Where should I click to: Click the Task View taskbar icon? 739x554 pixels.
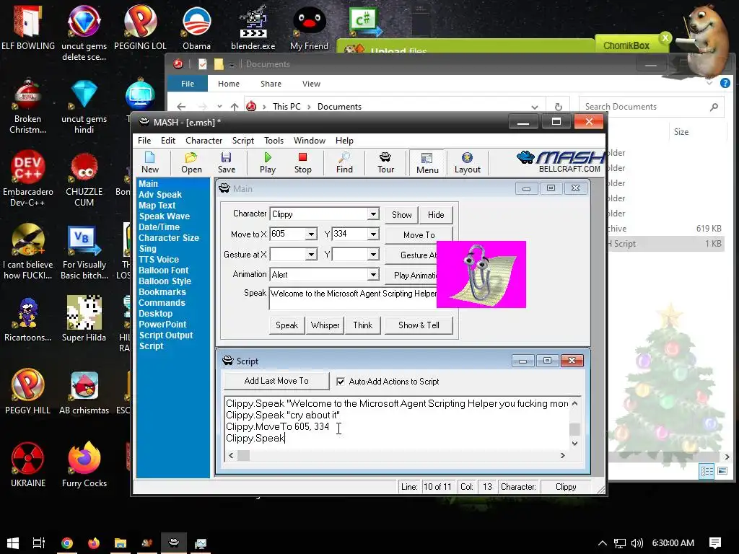pyautogui.click(x=39, y=543)
